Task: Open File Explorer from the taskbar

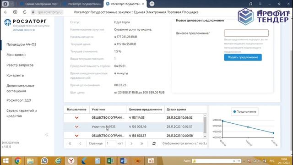Action: [x=30, y=161]
